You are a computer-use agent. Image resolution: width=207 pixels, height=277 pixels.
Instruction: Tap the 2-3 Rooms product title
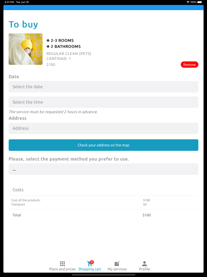coord(62,40)
